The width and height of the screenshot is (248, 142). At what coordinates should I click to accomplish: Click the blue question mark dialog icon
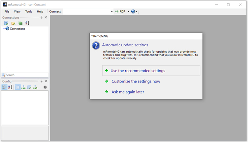click(x=96, y=46)
